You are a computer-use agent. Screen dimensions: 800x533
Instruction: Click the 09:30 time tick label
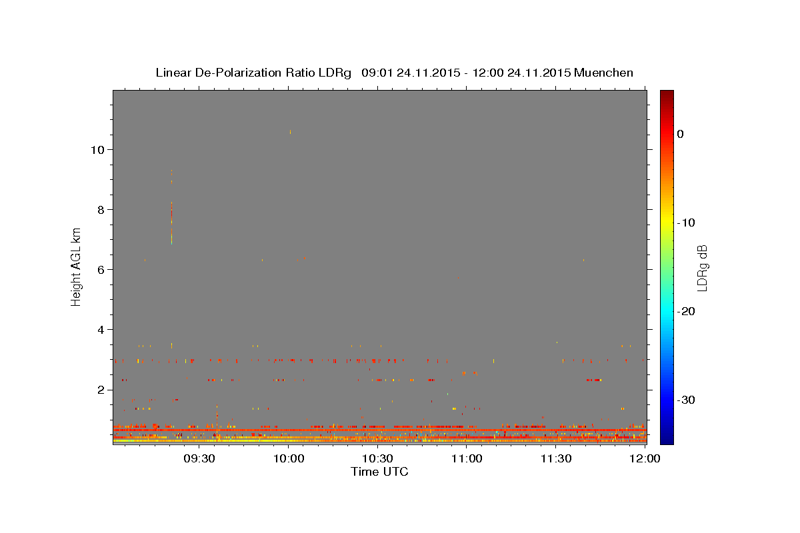click(199, 458)
